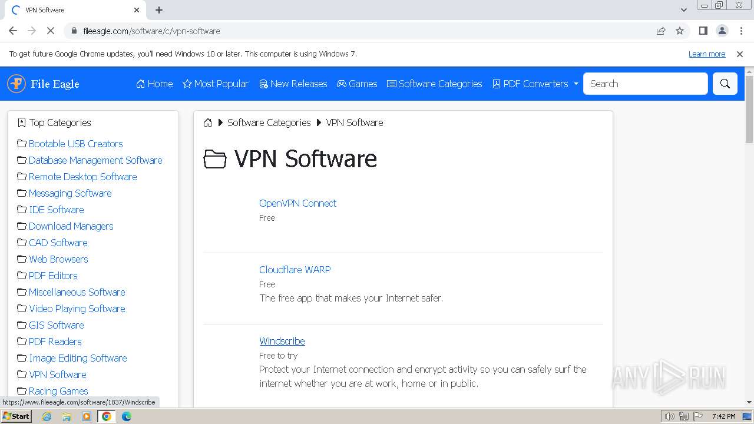This screenshot has height=424, width=754.
Task: Click the Action Center flag icon
Action: (x=698, y=416)
